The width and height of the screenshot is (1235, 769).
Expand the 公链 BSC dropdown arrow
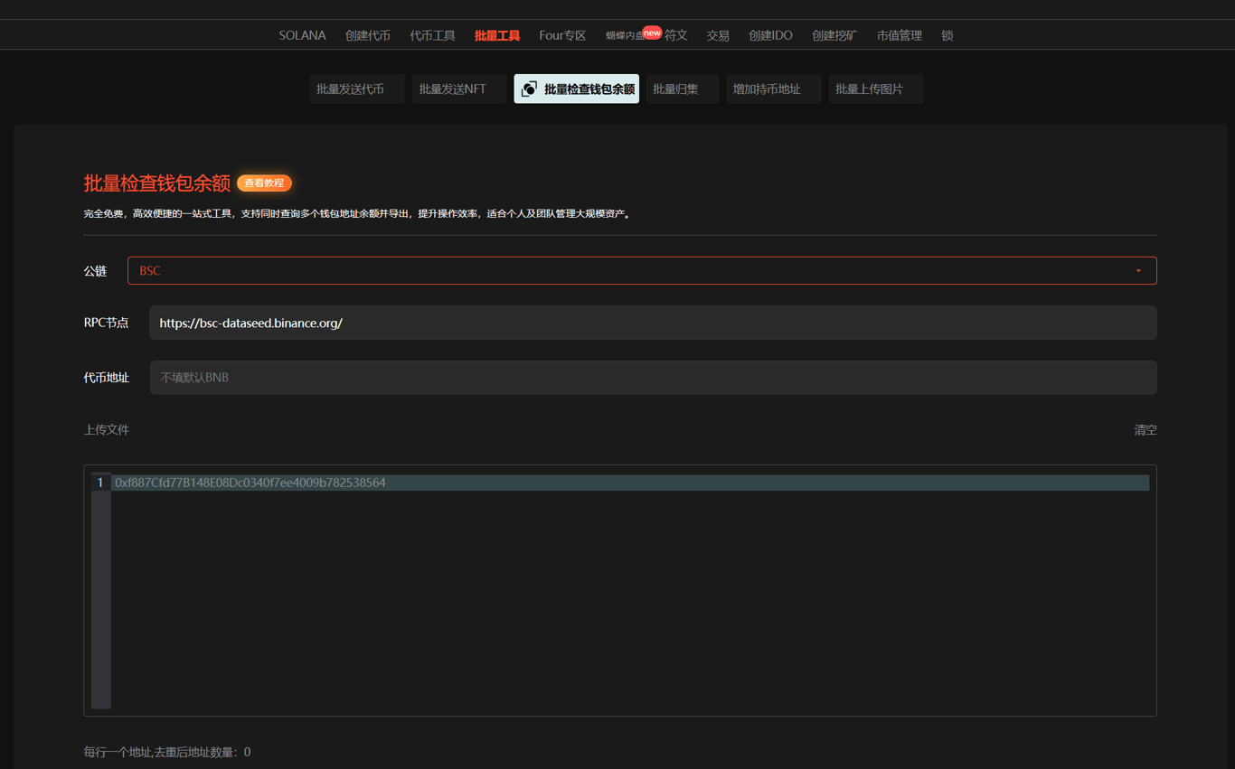pyautogui.click(x=1138, y=271)
